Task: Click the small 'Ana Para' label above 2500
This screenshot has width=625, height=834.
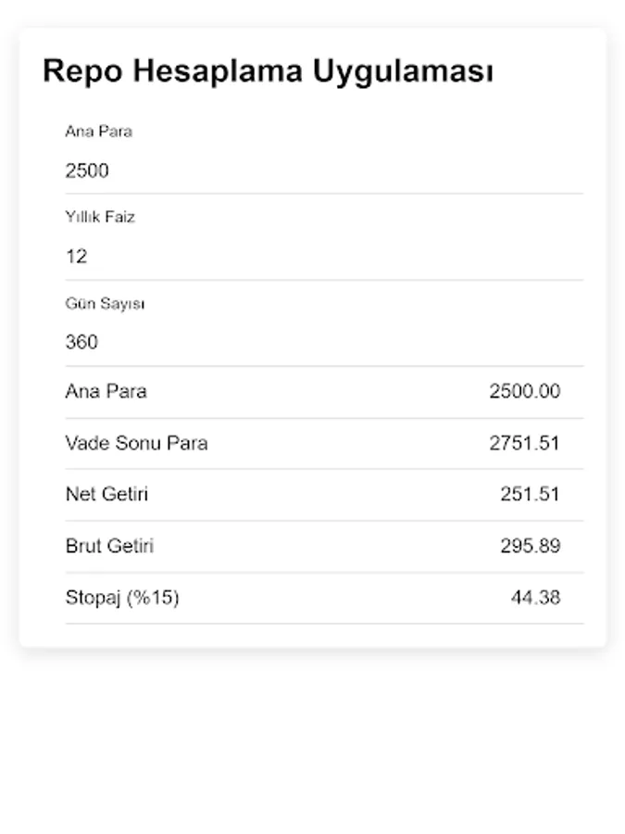Action: 98,132
